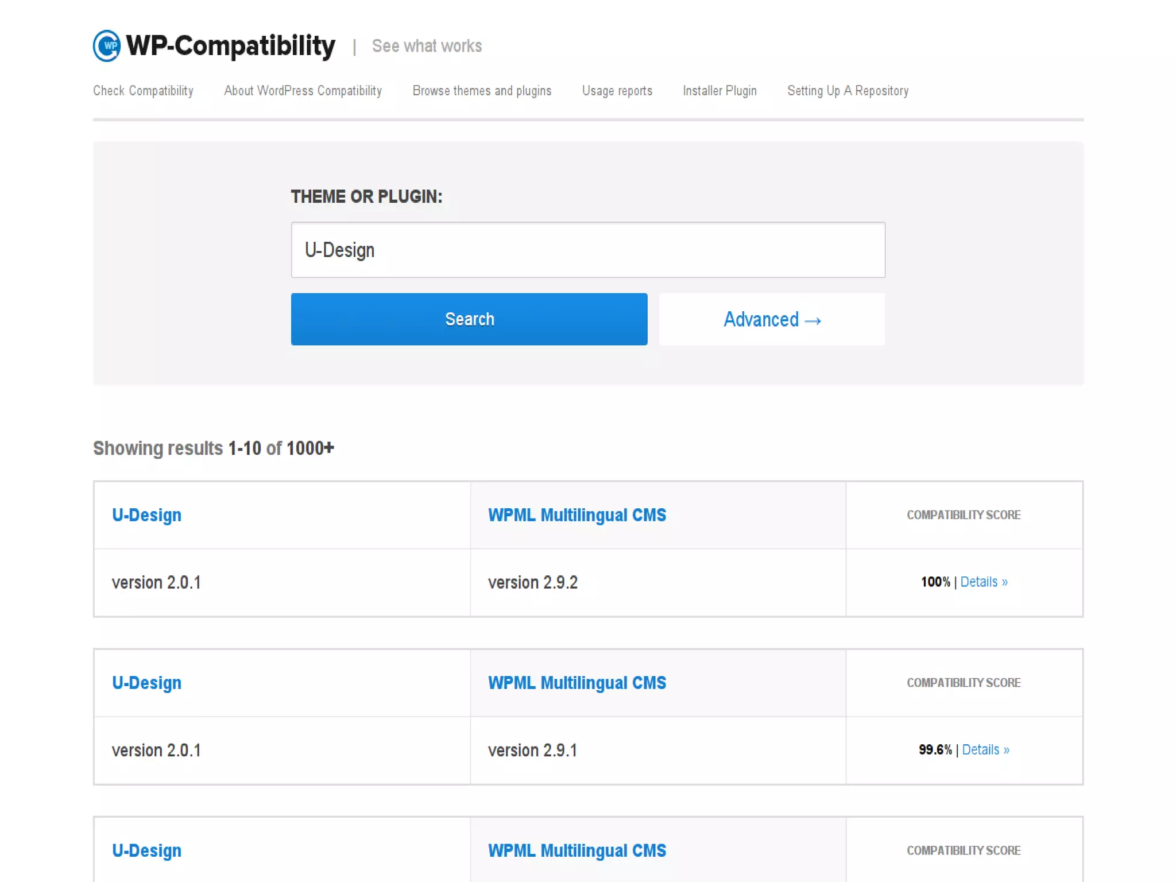View Details for the 100% score
The height and width of the screenshot is (882, 1176).
pyautogui.click(x=983, y=582)
